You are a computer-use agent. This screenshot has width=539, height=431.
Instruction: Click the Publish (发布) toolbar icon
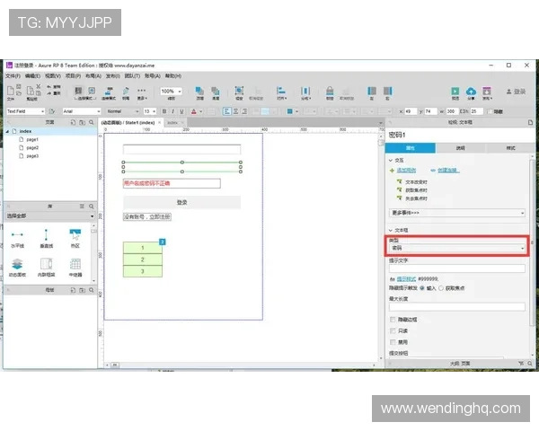pyautogui.click(x=488, y=91)
